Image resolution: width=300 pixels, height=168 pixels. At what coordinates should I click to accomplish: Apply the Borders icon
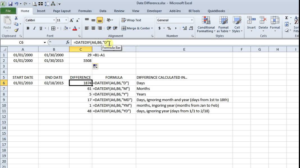coord(53,28)
